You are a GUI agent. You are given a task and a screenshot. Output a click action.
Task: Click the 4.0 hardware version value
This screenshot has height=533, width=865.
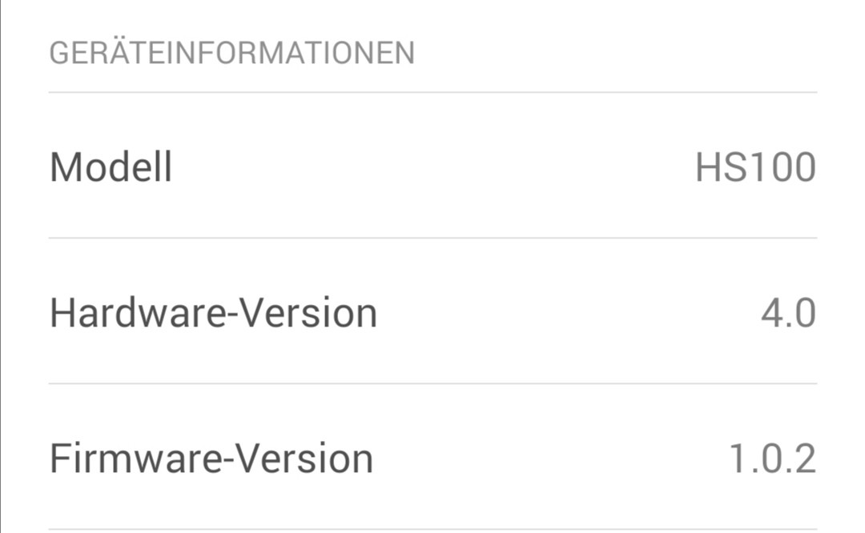point(788,313)
